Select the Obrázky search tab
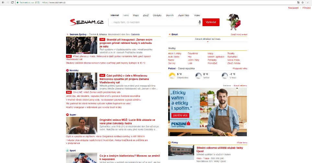The image size is (312, 163). (157, 15)
